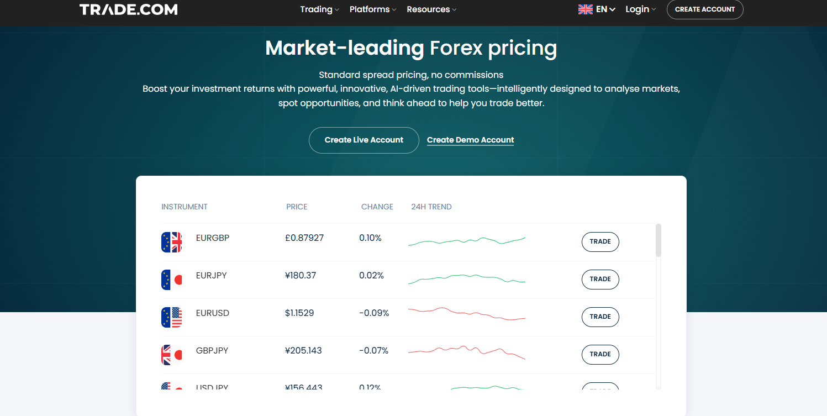This screenshot has height=416, width=827.
Task: Expand the Trading dropdown menu
Action: tap(319, 9)
